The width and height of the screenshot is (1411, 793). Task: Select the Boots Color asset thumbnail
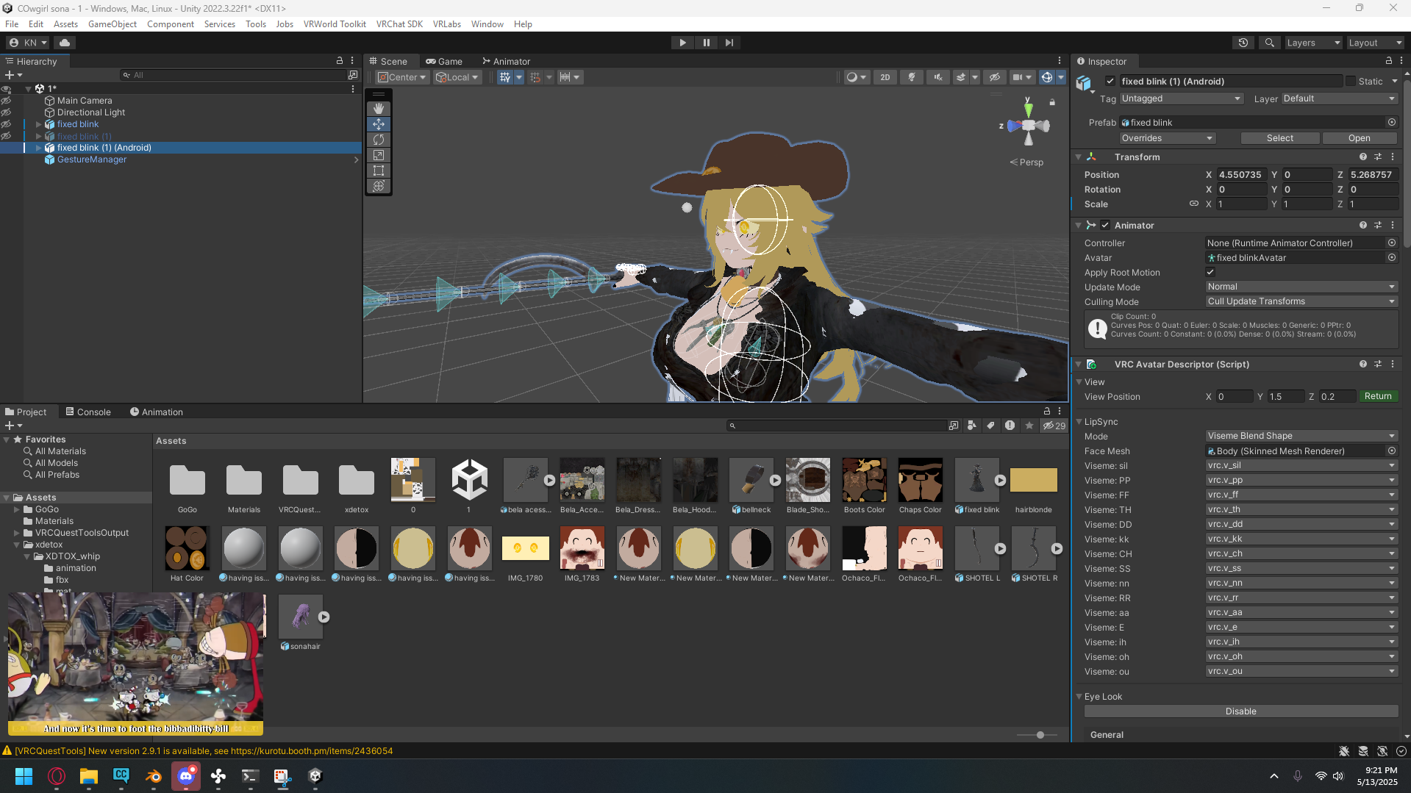865,480
